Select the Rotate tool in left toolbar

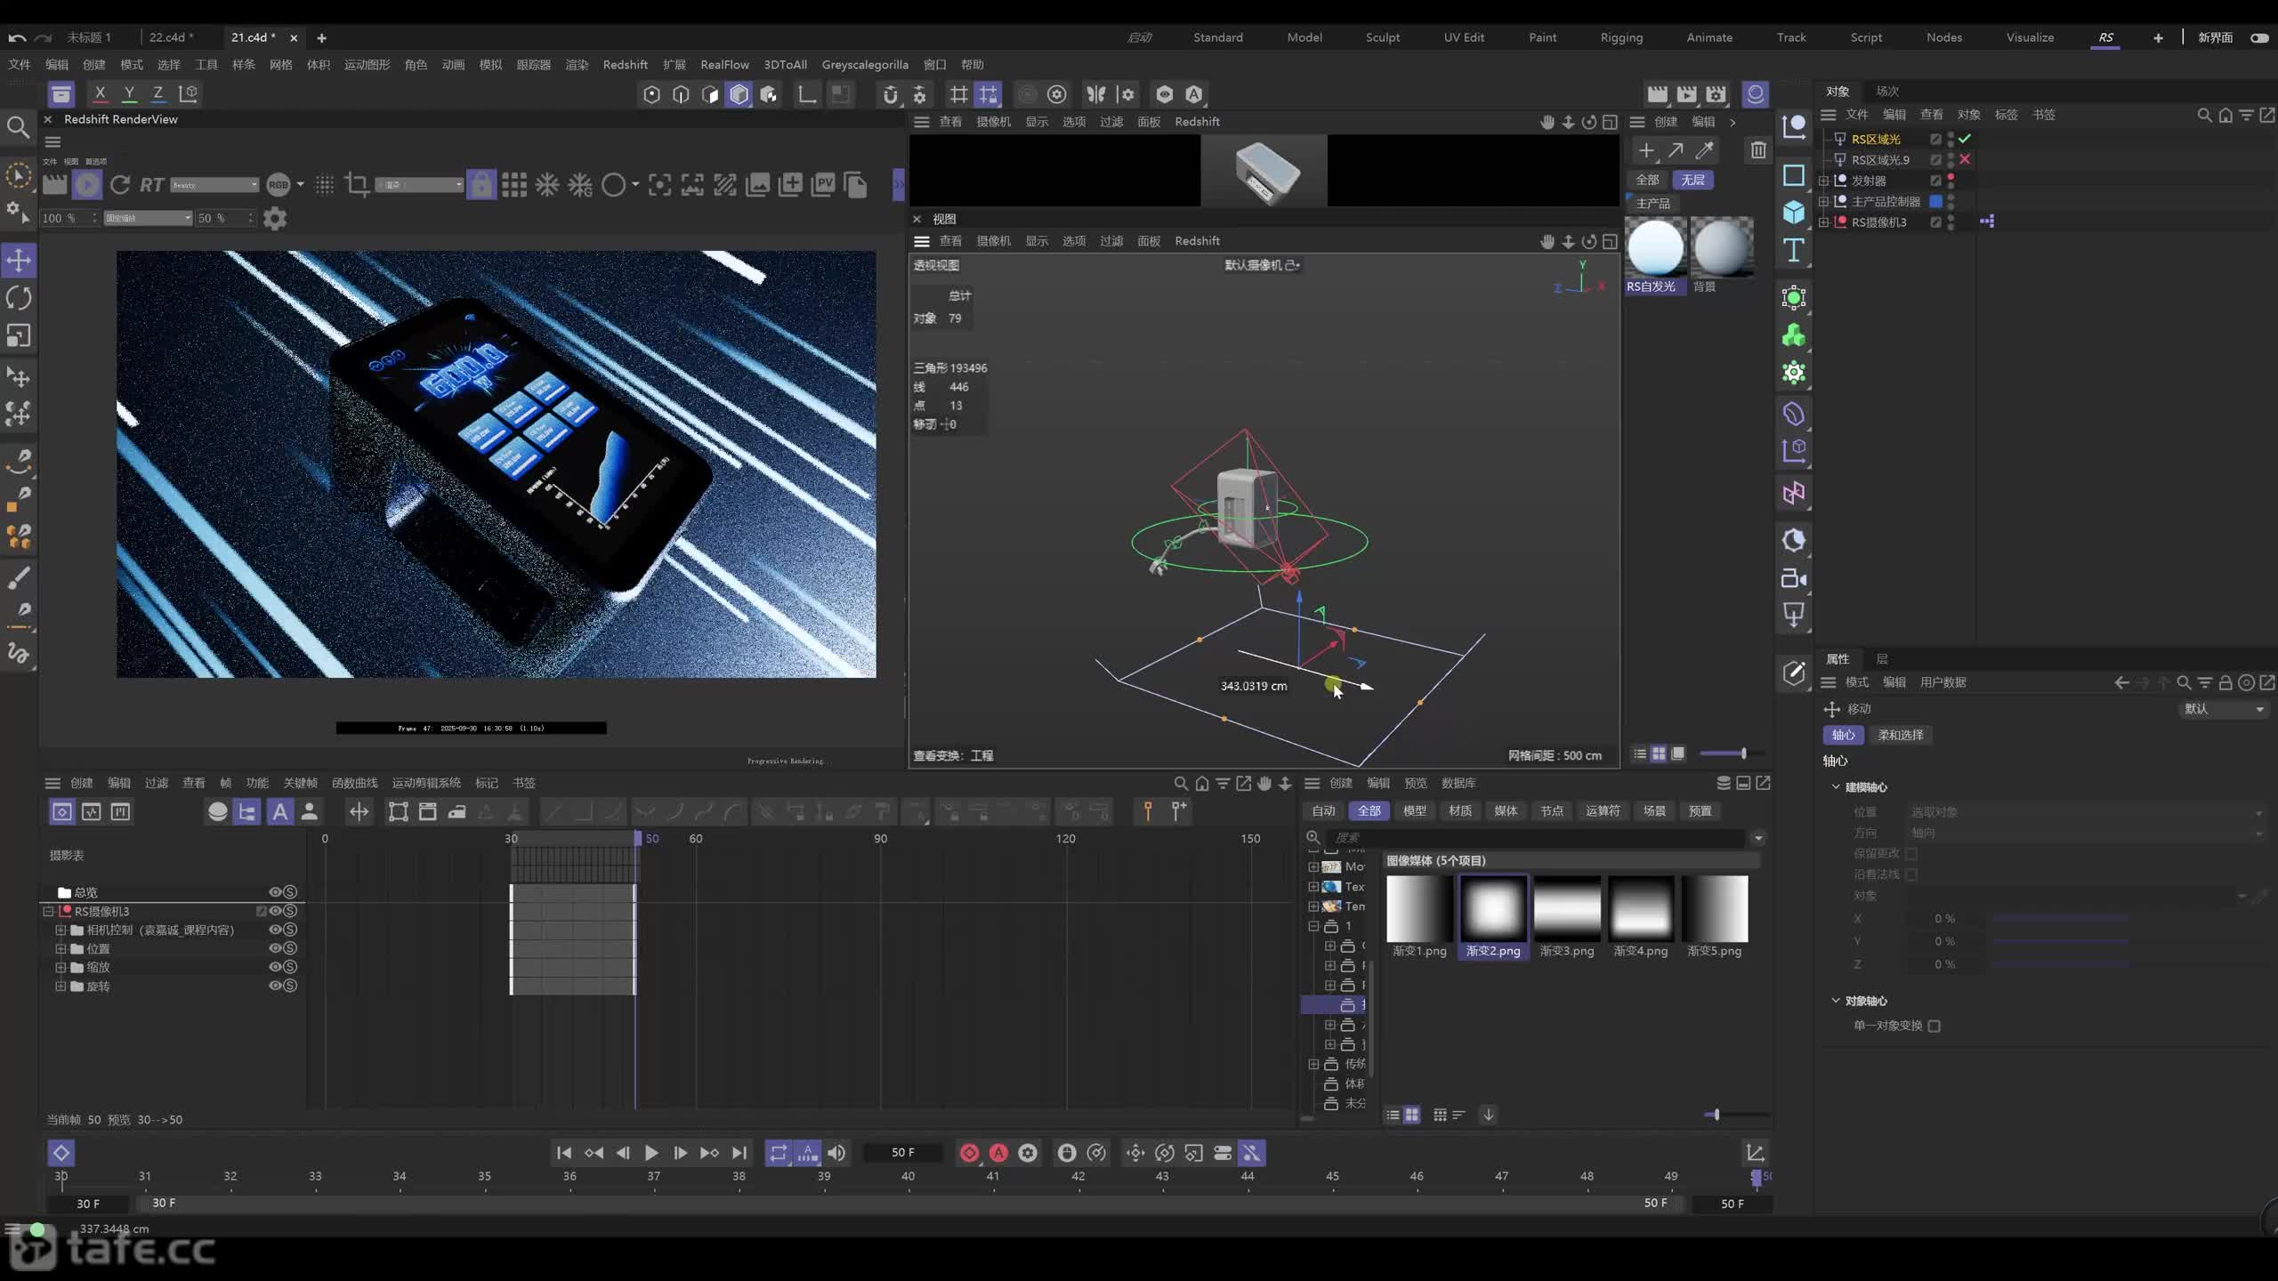19,298
